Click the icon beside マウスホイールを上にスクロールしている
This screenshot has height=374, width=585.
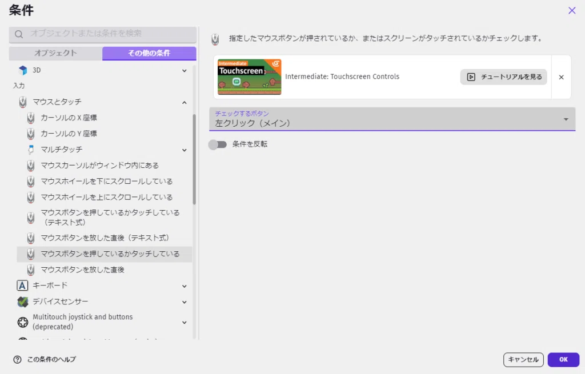31,197
